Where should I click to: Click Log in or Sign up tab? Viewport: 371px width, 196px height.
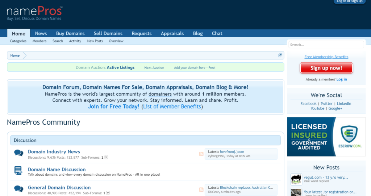[350, 1]
